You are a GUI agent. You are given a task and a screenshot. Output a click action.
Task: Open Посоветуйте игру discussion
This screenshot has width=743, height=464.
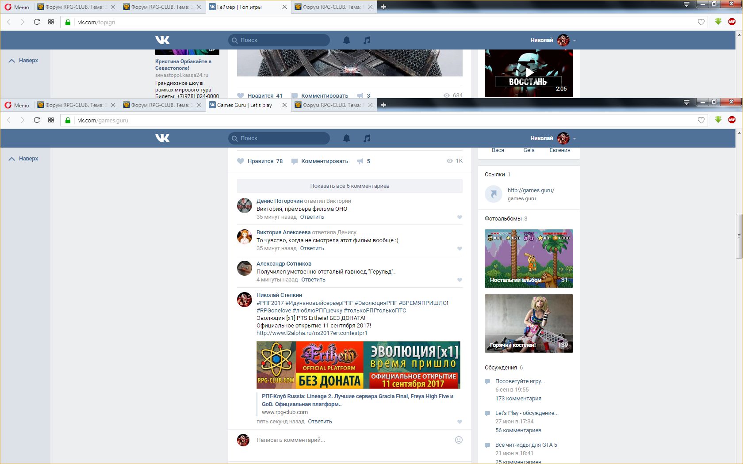pyautogui.click(x=520, y=381)
